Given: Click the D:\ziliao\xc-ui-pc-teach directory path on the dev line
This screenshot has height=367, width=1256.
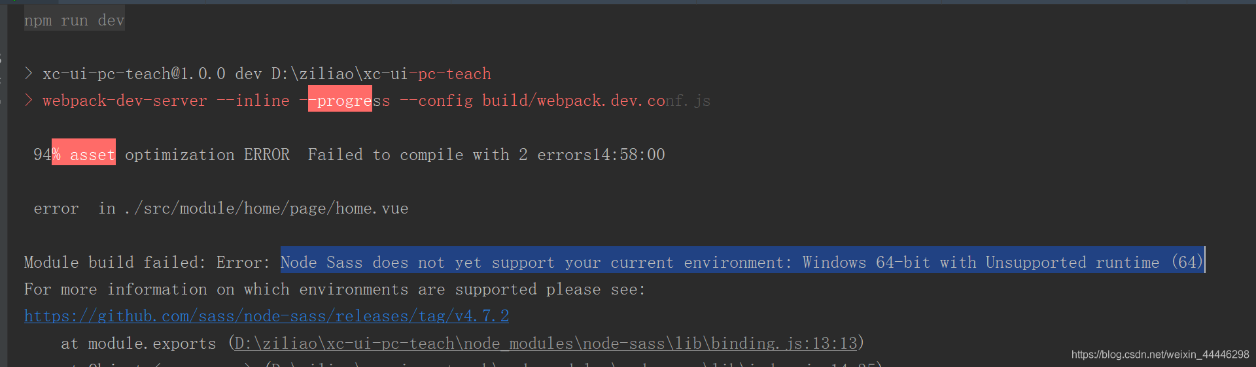Looking at the screenshot, I should coord(381,74).
